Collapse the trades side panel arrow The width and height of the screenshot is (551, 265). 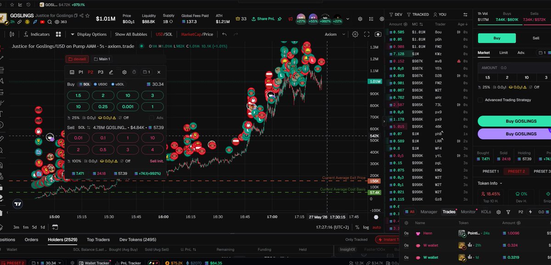click(385, 121)
